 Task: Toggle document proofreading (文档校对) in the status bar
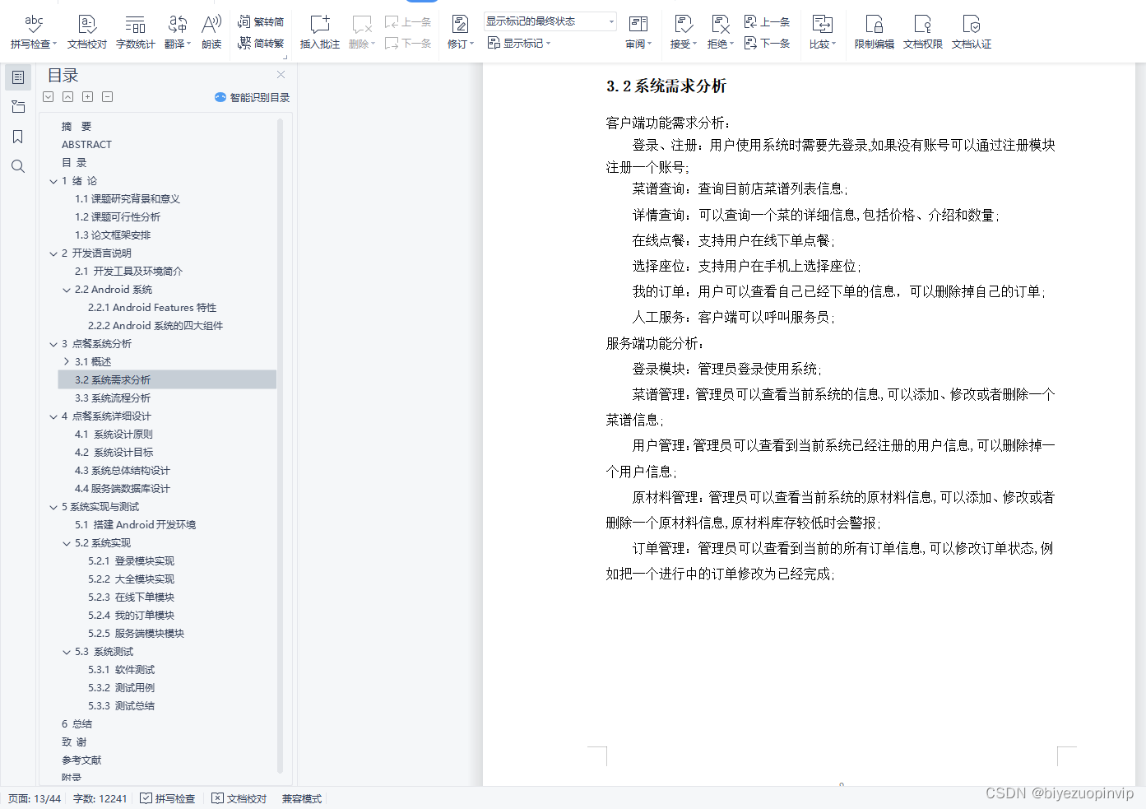[x=239, y=798]
